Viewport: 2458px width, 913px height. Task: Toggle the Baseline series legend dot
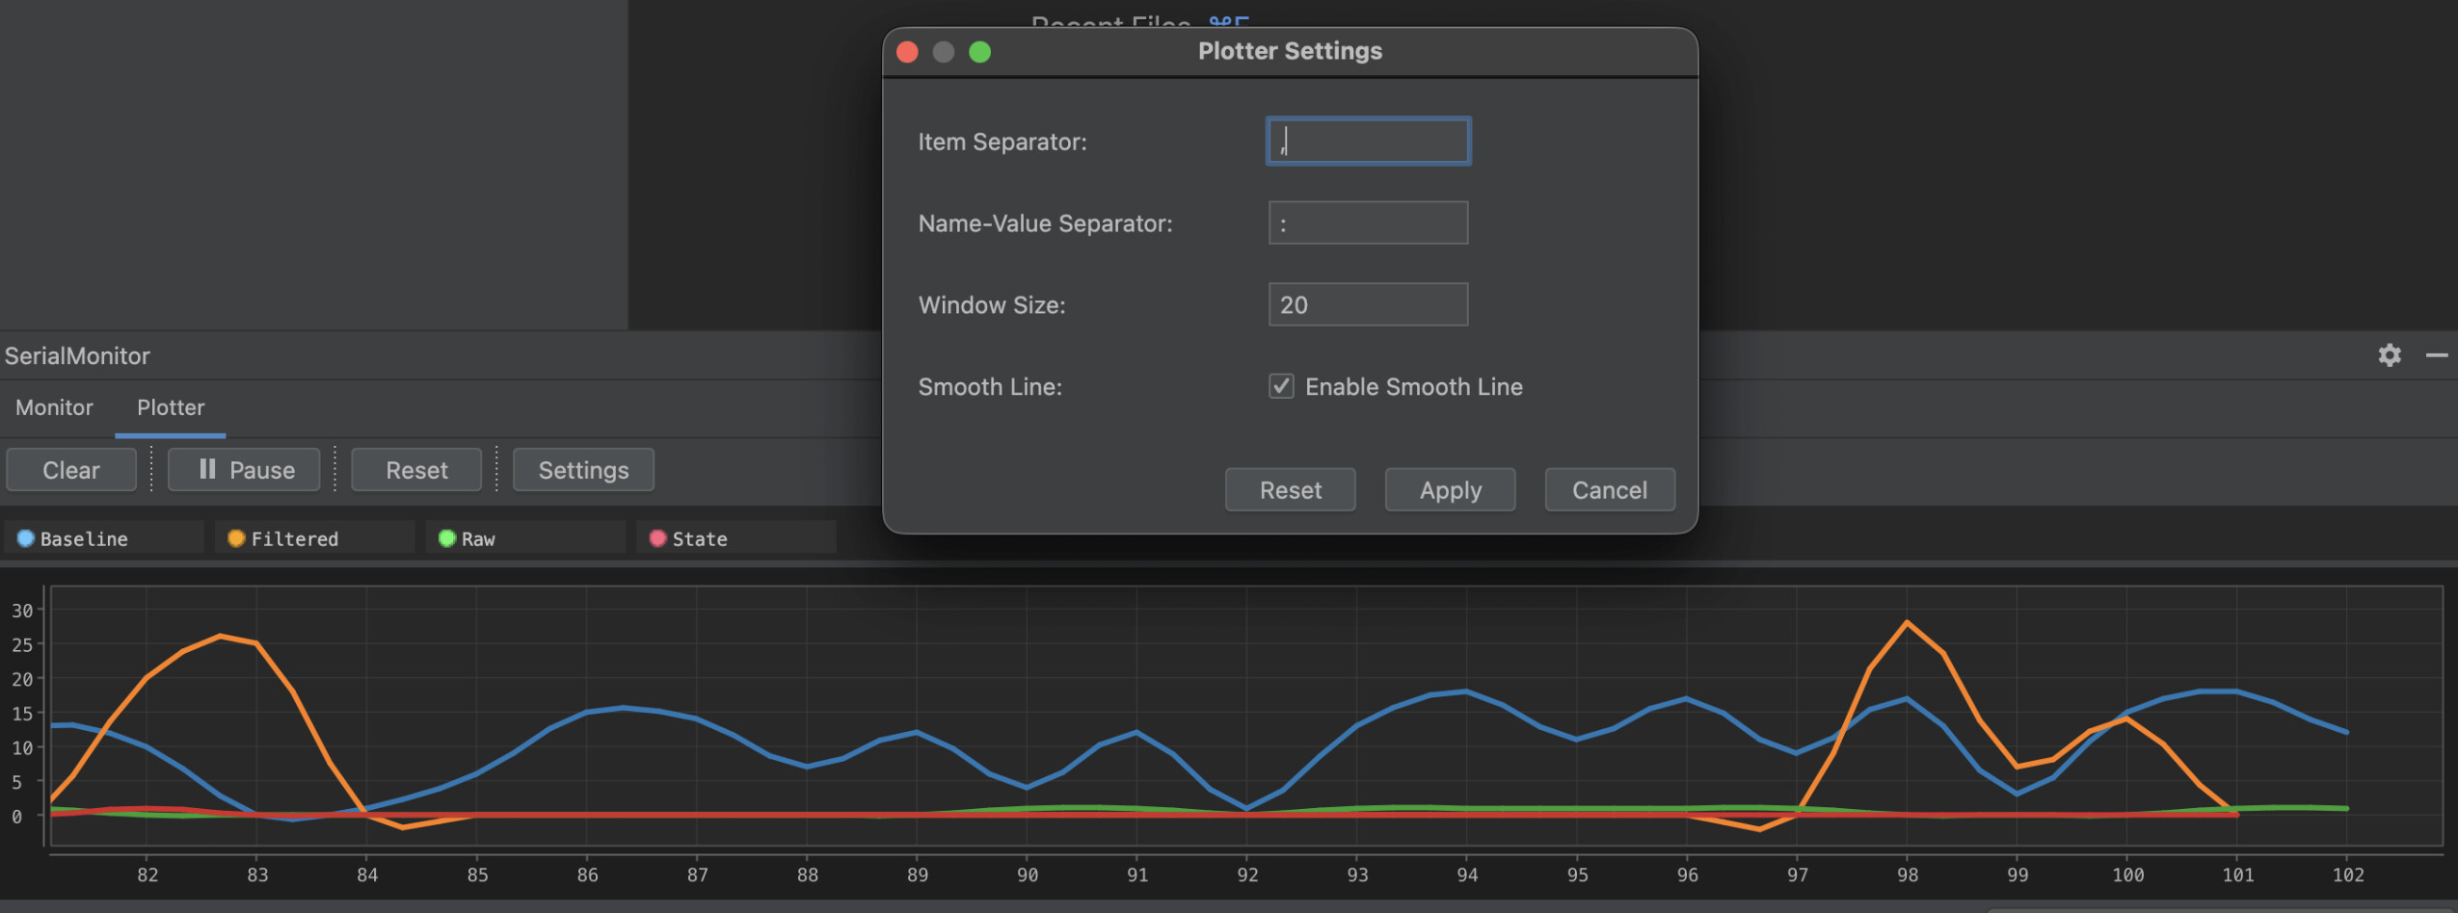[x=26, y=538]
